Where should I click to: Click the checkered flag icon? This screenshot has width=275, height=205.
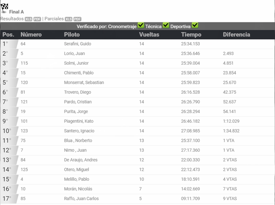pos(4,7)
